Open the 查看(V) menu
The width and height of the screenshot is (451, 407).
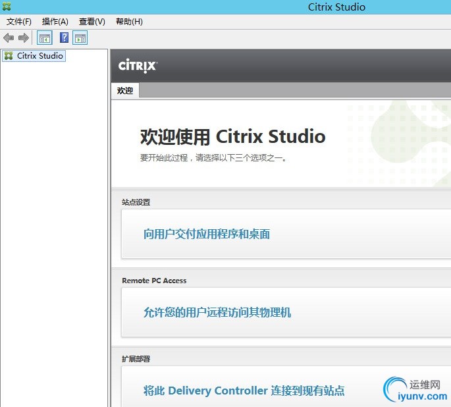[92, 22]
